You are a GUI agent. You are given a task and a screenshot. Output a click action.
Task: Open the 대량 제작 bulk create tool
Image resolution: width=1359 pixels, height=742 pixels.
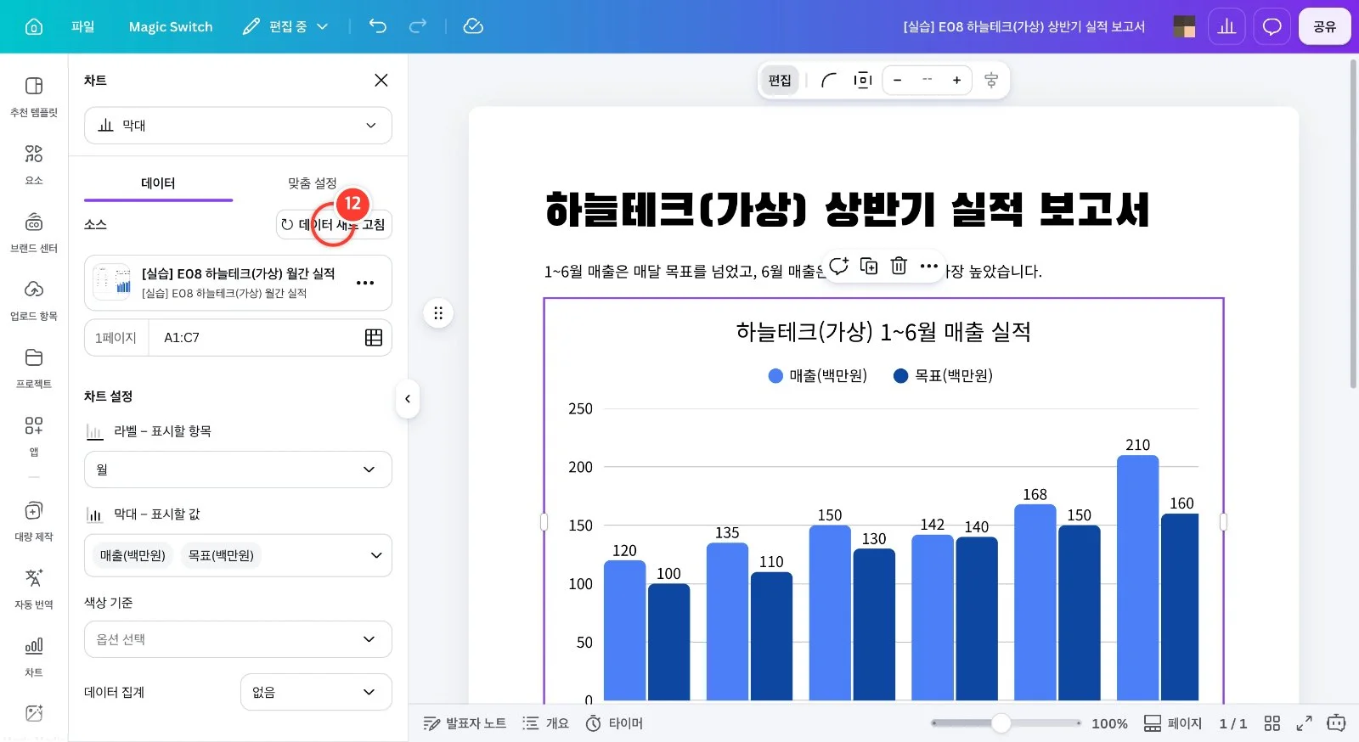[x=34, y=520]
